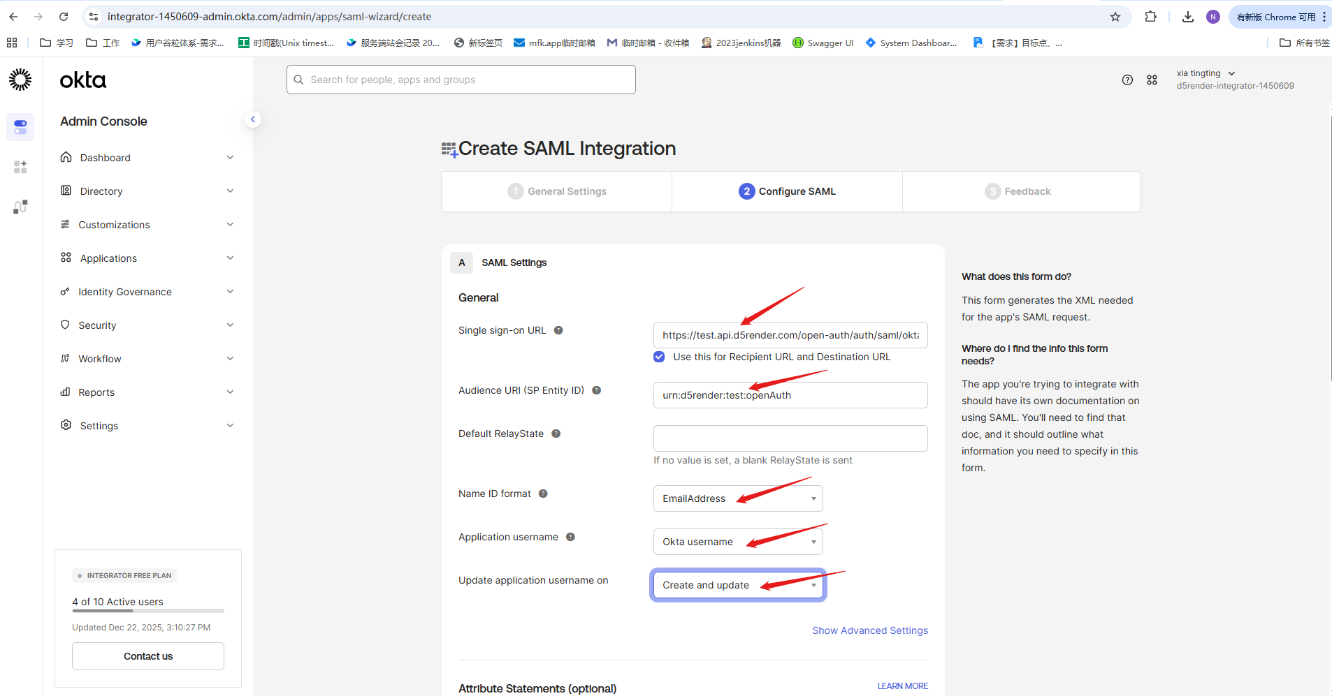
Task: Open the apps grid icon near user name
Action: (x=1152, y=80)
